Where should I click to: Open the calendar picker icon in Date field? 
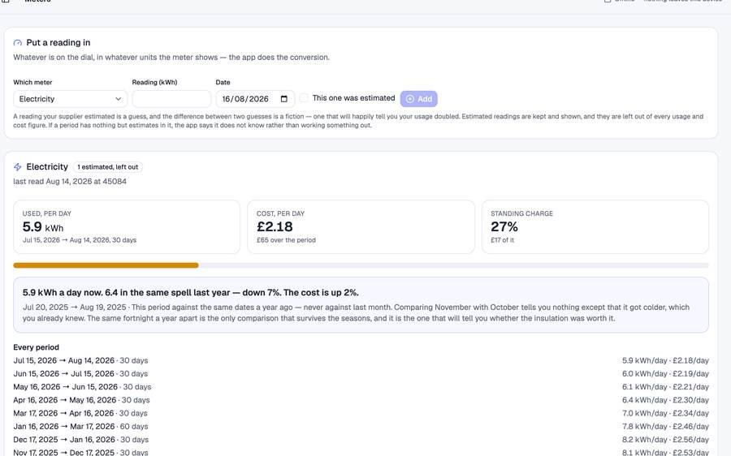click(x=284, y=99)
